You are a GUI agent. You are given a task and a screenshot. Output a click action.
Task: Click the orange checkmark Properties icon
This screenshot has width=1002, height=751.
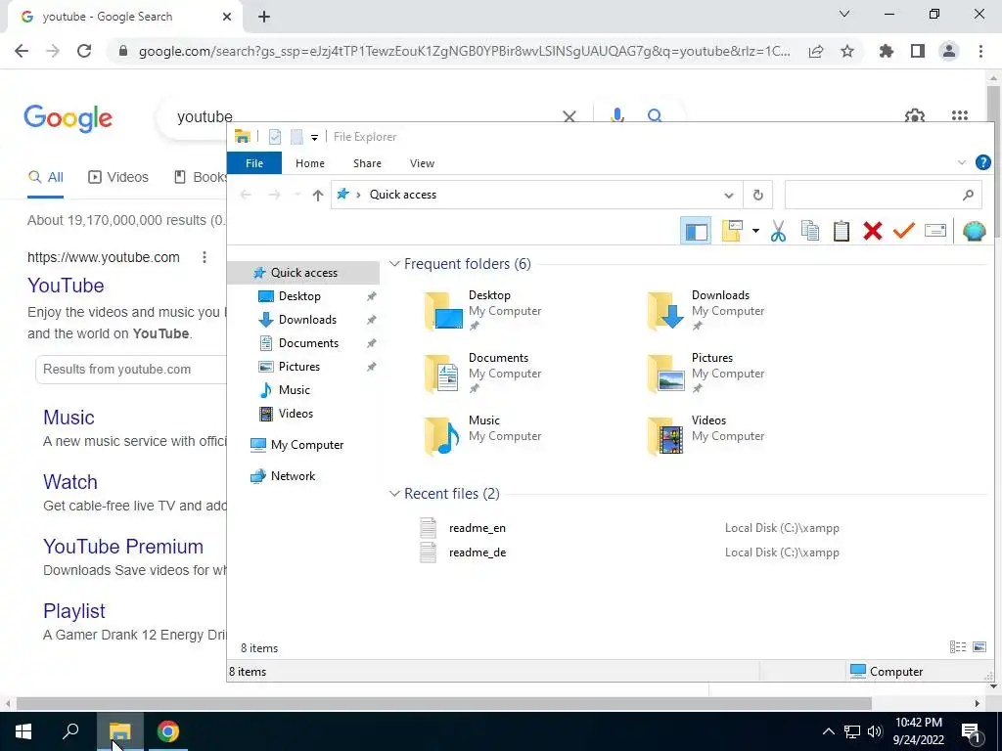[x=903, y=231]
